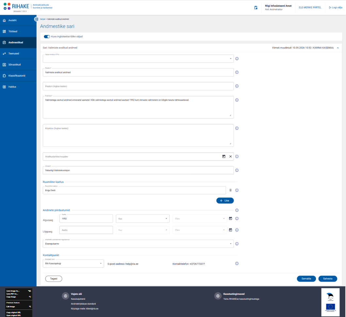Open the Algusaeg calendar icon
Image resolution: width=346 pixels, height=317 pixels.
[230, 218]
